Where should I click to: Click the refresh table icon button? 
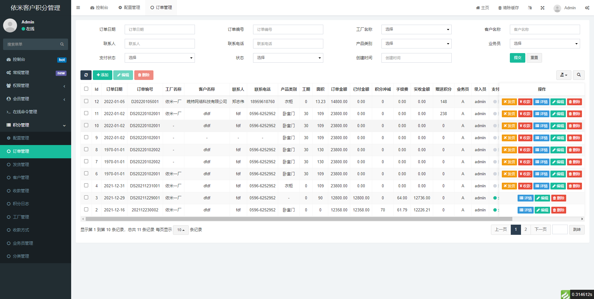coord(86,75)
